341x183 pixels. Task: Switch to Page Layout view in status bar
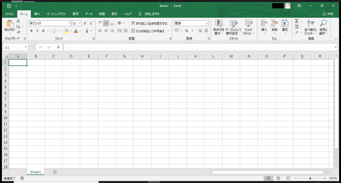[278, 178]
